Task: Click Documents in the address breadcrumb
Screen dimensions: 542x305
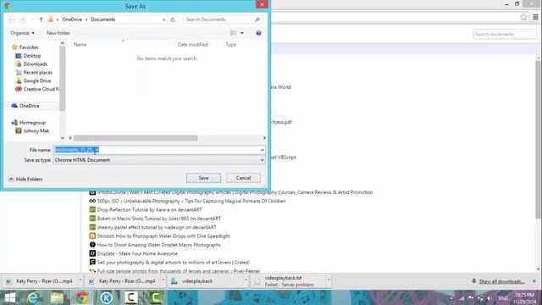Action: click(103, 19)
